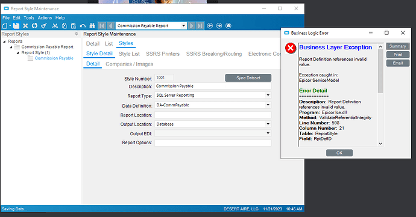Click the Undo arrow toolbar icon
This screenshot has width=416, height=217.
(x=83, y=26)
